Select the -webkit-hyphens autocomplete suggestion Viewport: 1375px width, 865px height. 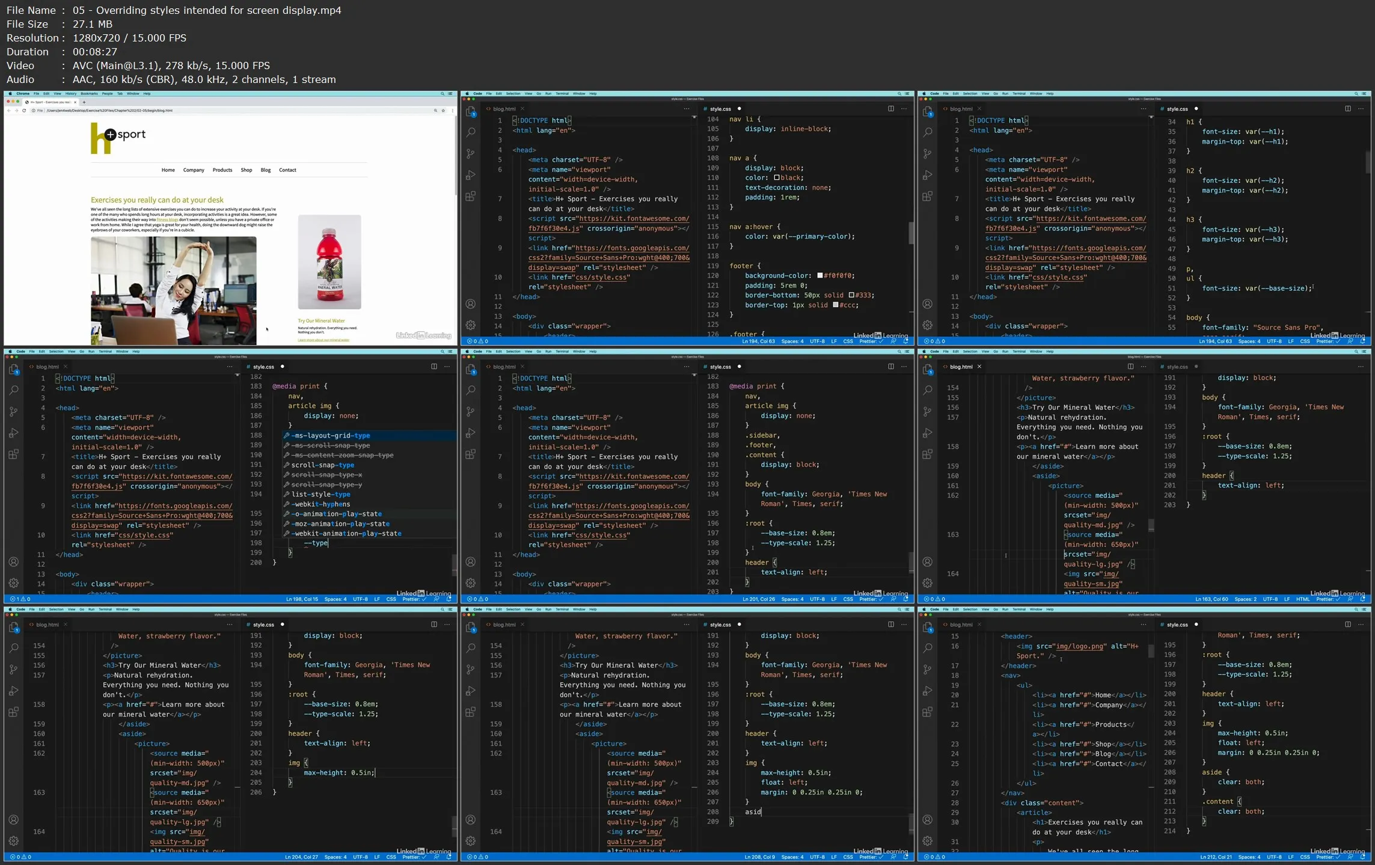click(369, 504)
